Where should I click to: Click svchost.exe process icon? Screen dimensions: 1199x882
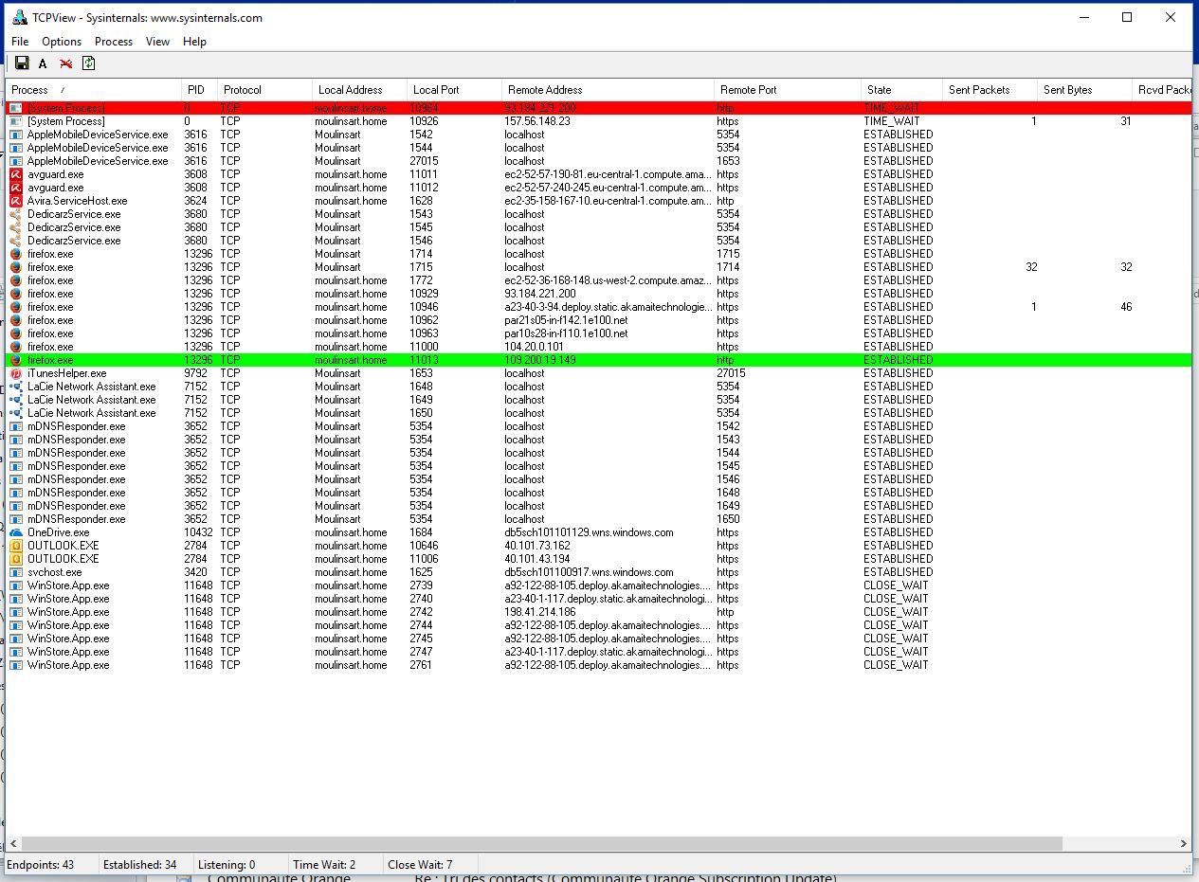click(16, 572)
